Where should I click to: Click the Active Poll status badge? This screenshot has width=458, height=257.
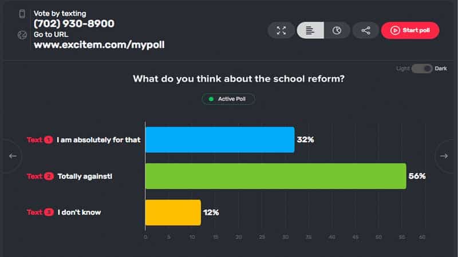(228, 99)
